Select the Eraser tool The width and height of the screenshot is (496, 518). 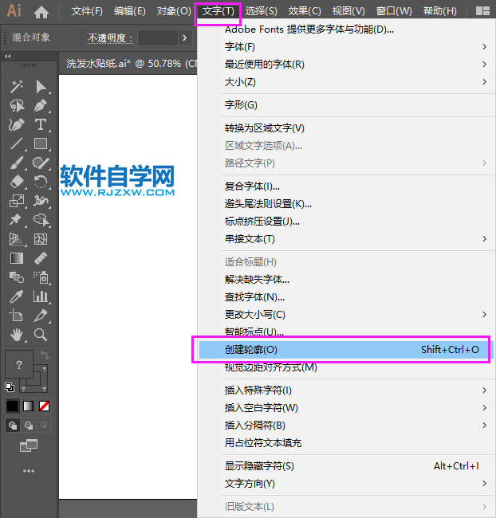(x=17, y=182)
